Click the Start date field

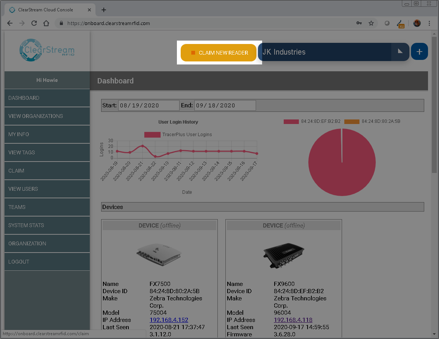tap(148, 105)
